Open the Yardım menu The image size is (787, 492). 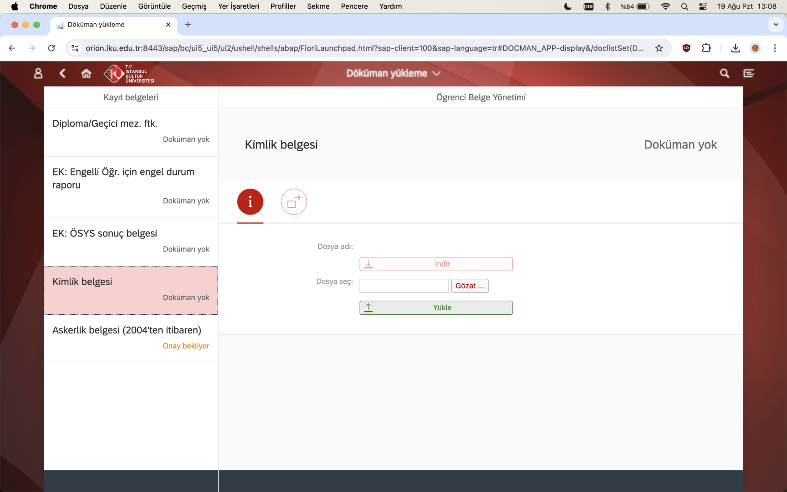click(390, 6)
